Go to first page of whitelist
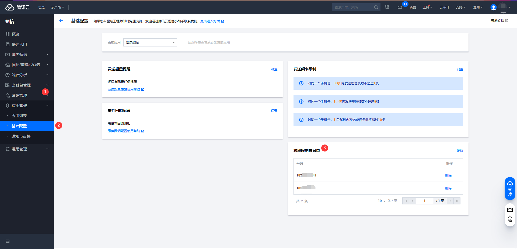The width and height of the screenshot is (517, 249). 406,201
